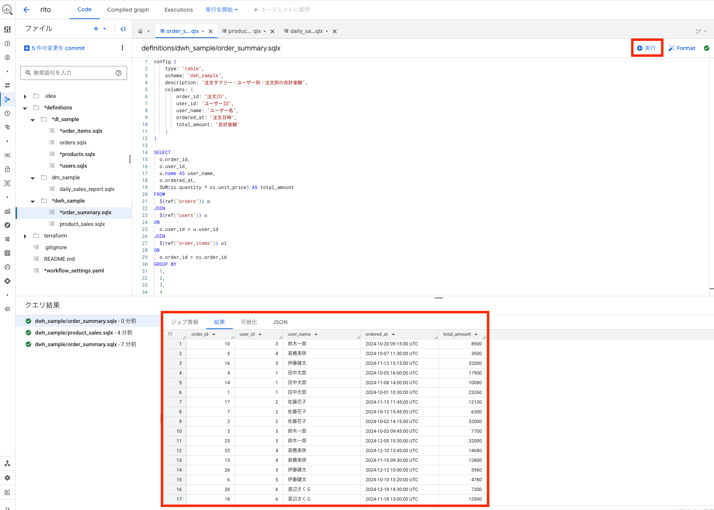Expand the .idea folder
714x510 pixels.
(25, 96)
